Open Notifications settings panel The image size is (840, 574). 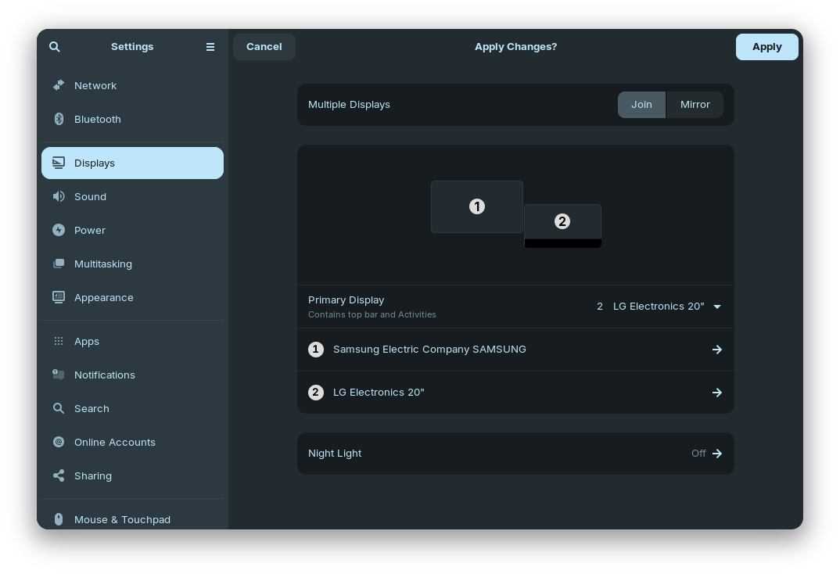click(x=104, y=375)
